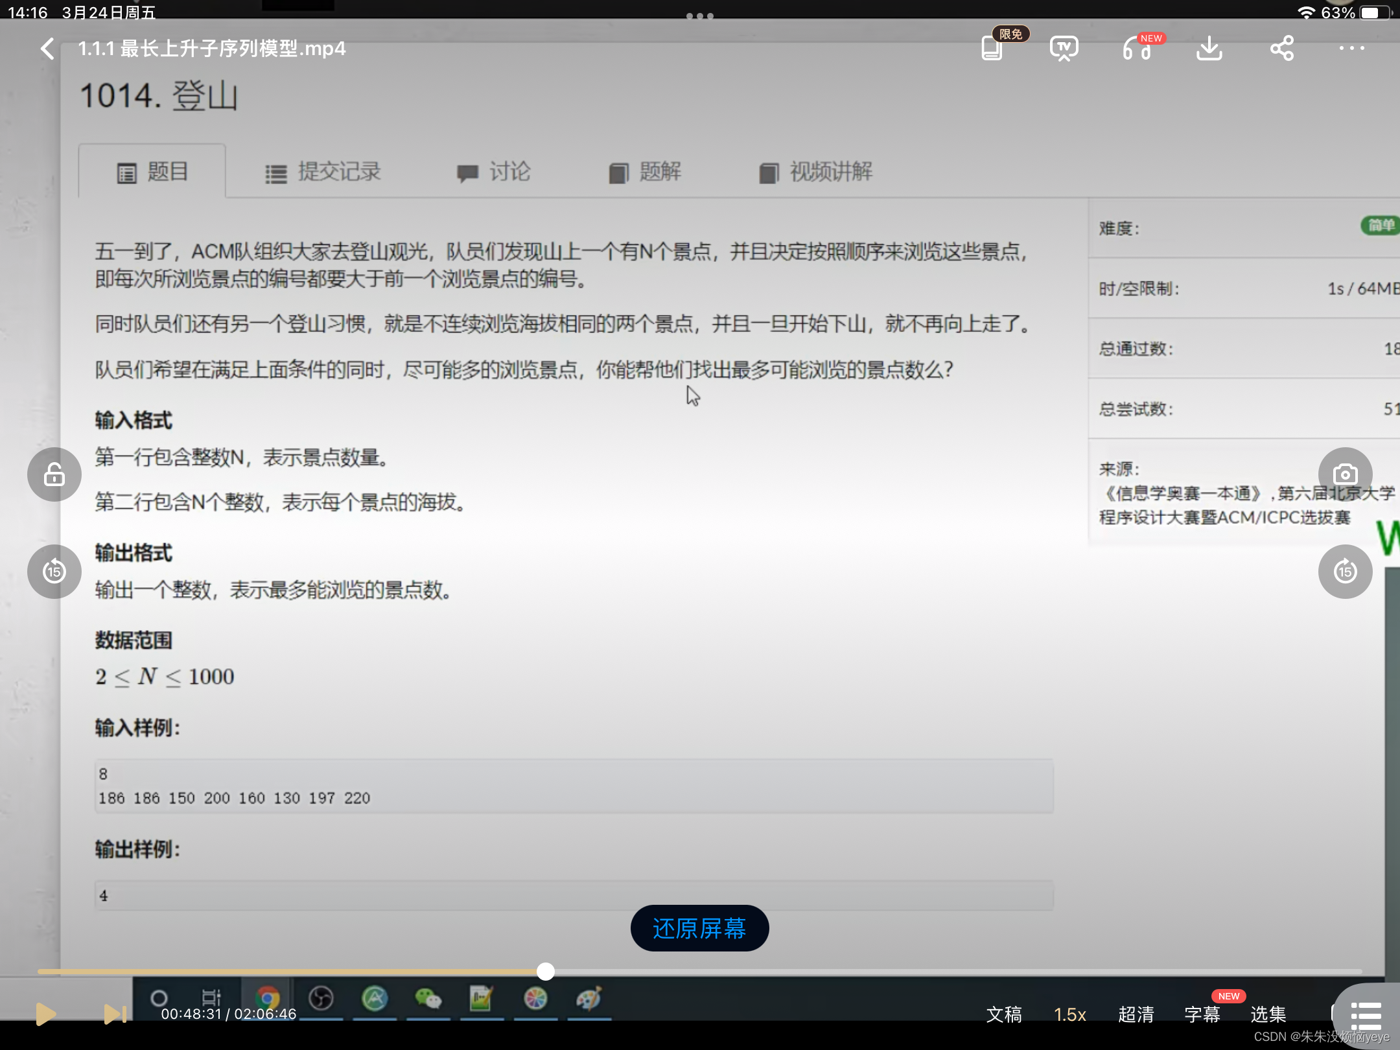Download the video with the download icon

pos(1209,49)
